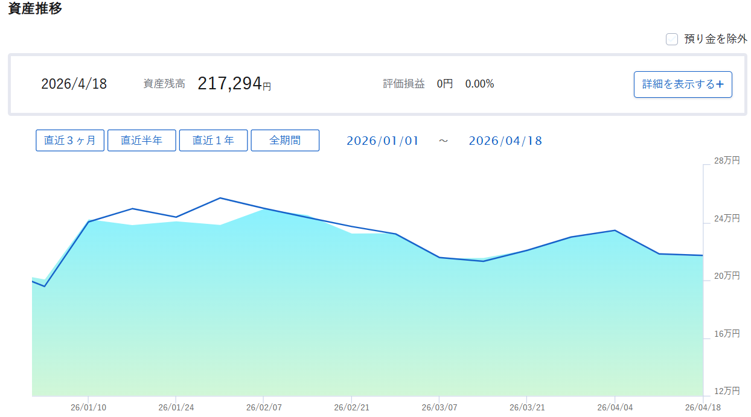751x417 pixels.
Task: Click the 詳細を表示する button
Action: coord(682,84)
